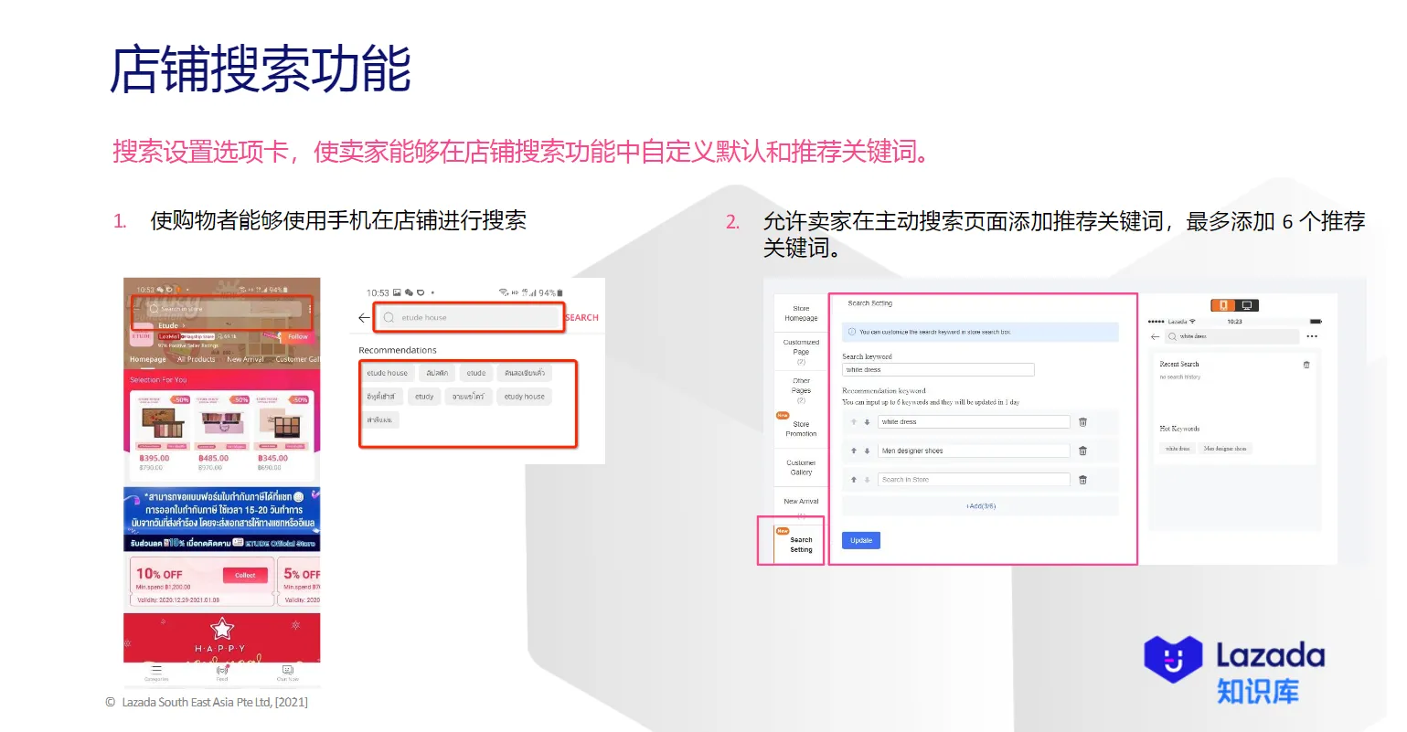Click the Follow button on the store
Viewport: 1407px width, 732px height.
[x=297, y=336]
